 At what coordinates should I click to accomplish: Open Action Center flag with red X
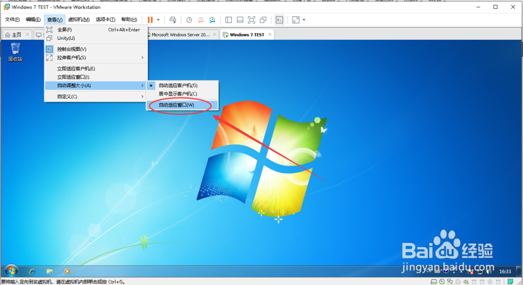click(471, 272)
